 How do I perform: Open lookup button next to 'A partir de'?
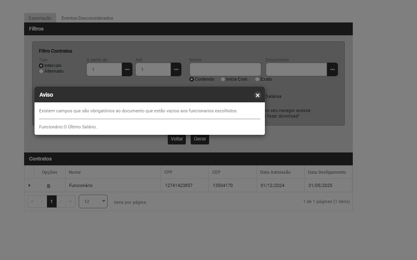tap(127, 69)
